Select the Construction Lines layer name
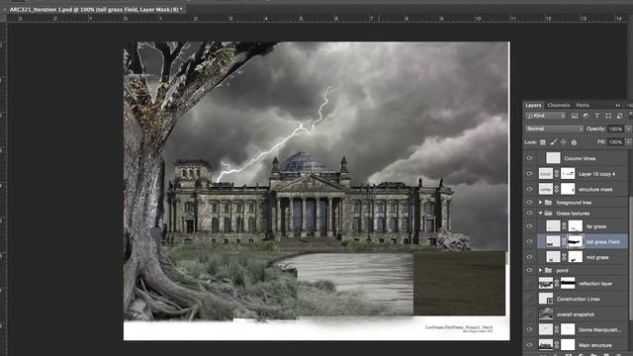Viewport: 633px width, 356px height. pyautogui.click(x=578, y=299)
